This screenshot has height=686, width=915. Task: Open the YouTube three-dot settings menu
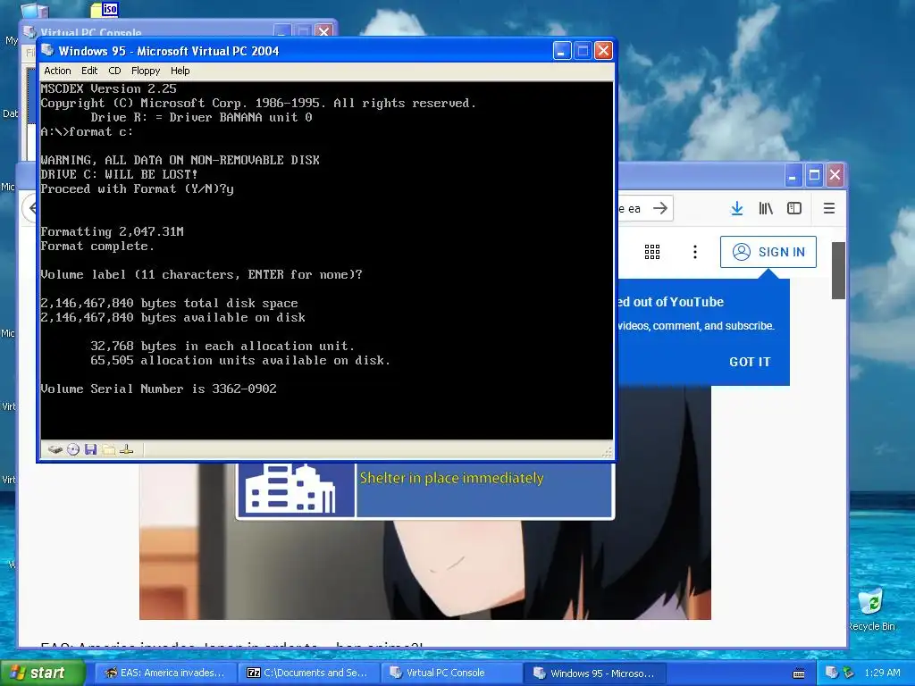694,252
